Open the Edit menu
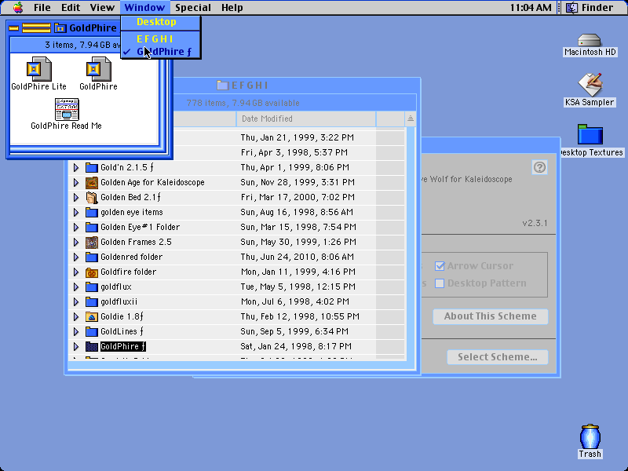Viewport: 628px width, 471px height. [71, 8]
